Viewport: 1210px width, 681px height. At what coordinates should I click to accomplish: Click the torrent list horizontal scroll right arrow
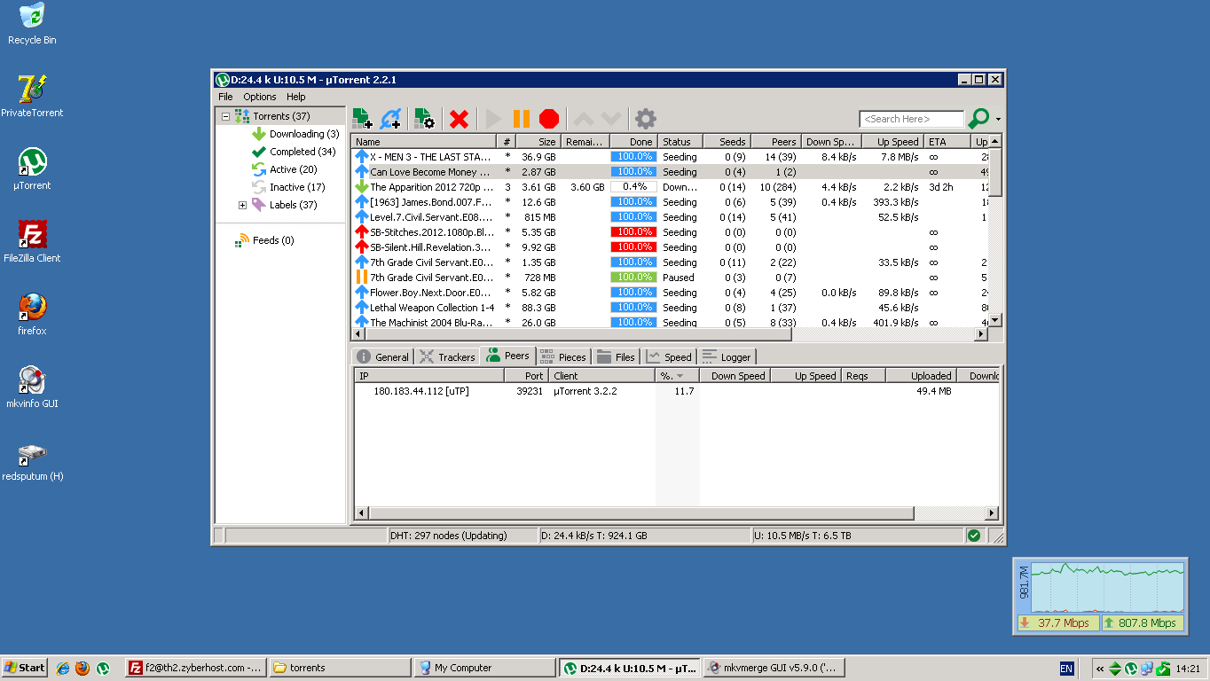tap(981, 334)
